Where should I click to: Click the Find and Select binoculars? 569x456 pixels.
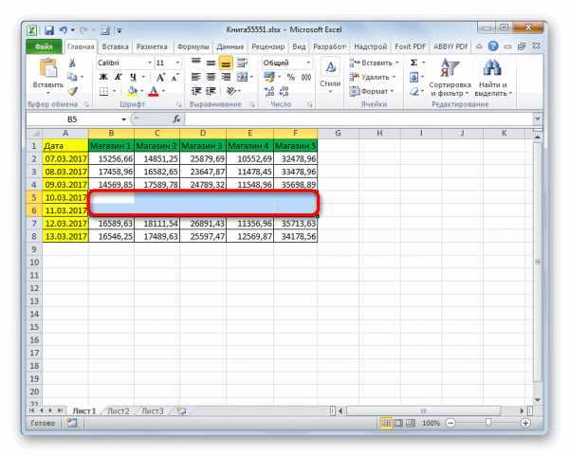pyautogui.click(x=492, y=78)
